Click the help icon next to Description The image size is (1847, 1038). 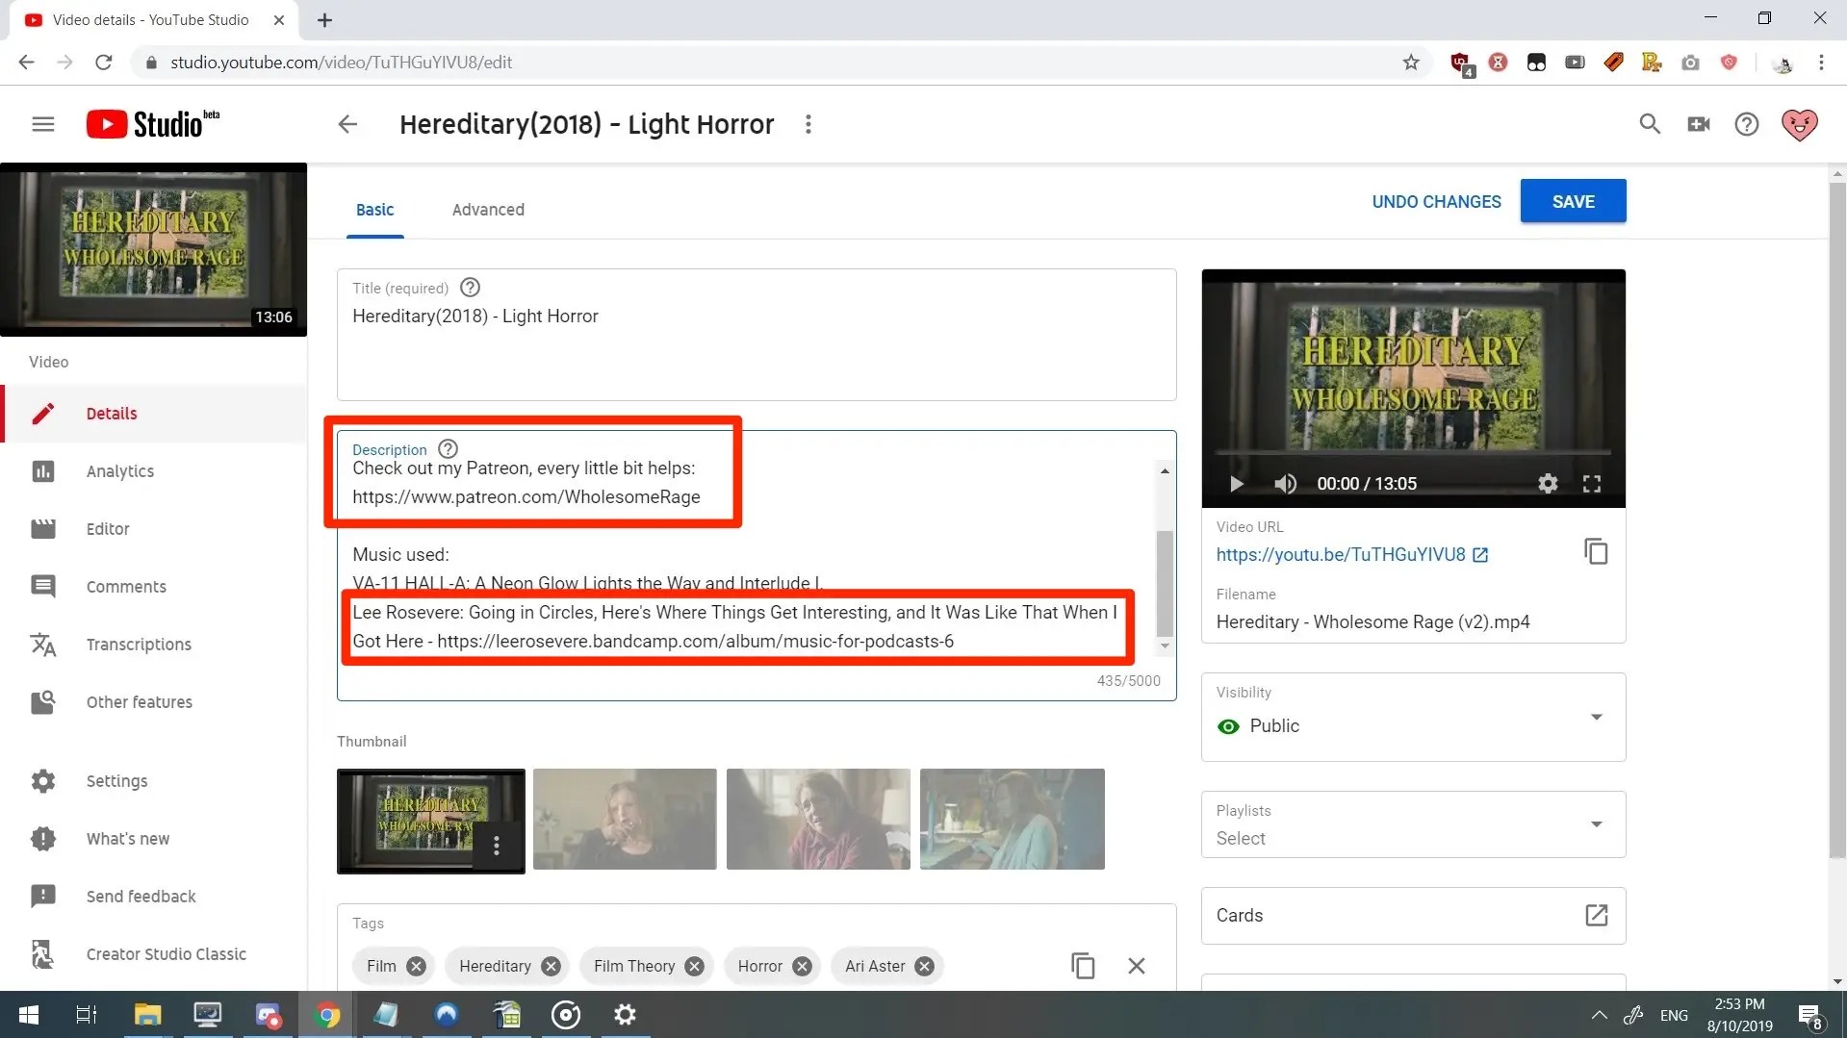coord(448,449)
